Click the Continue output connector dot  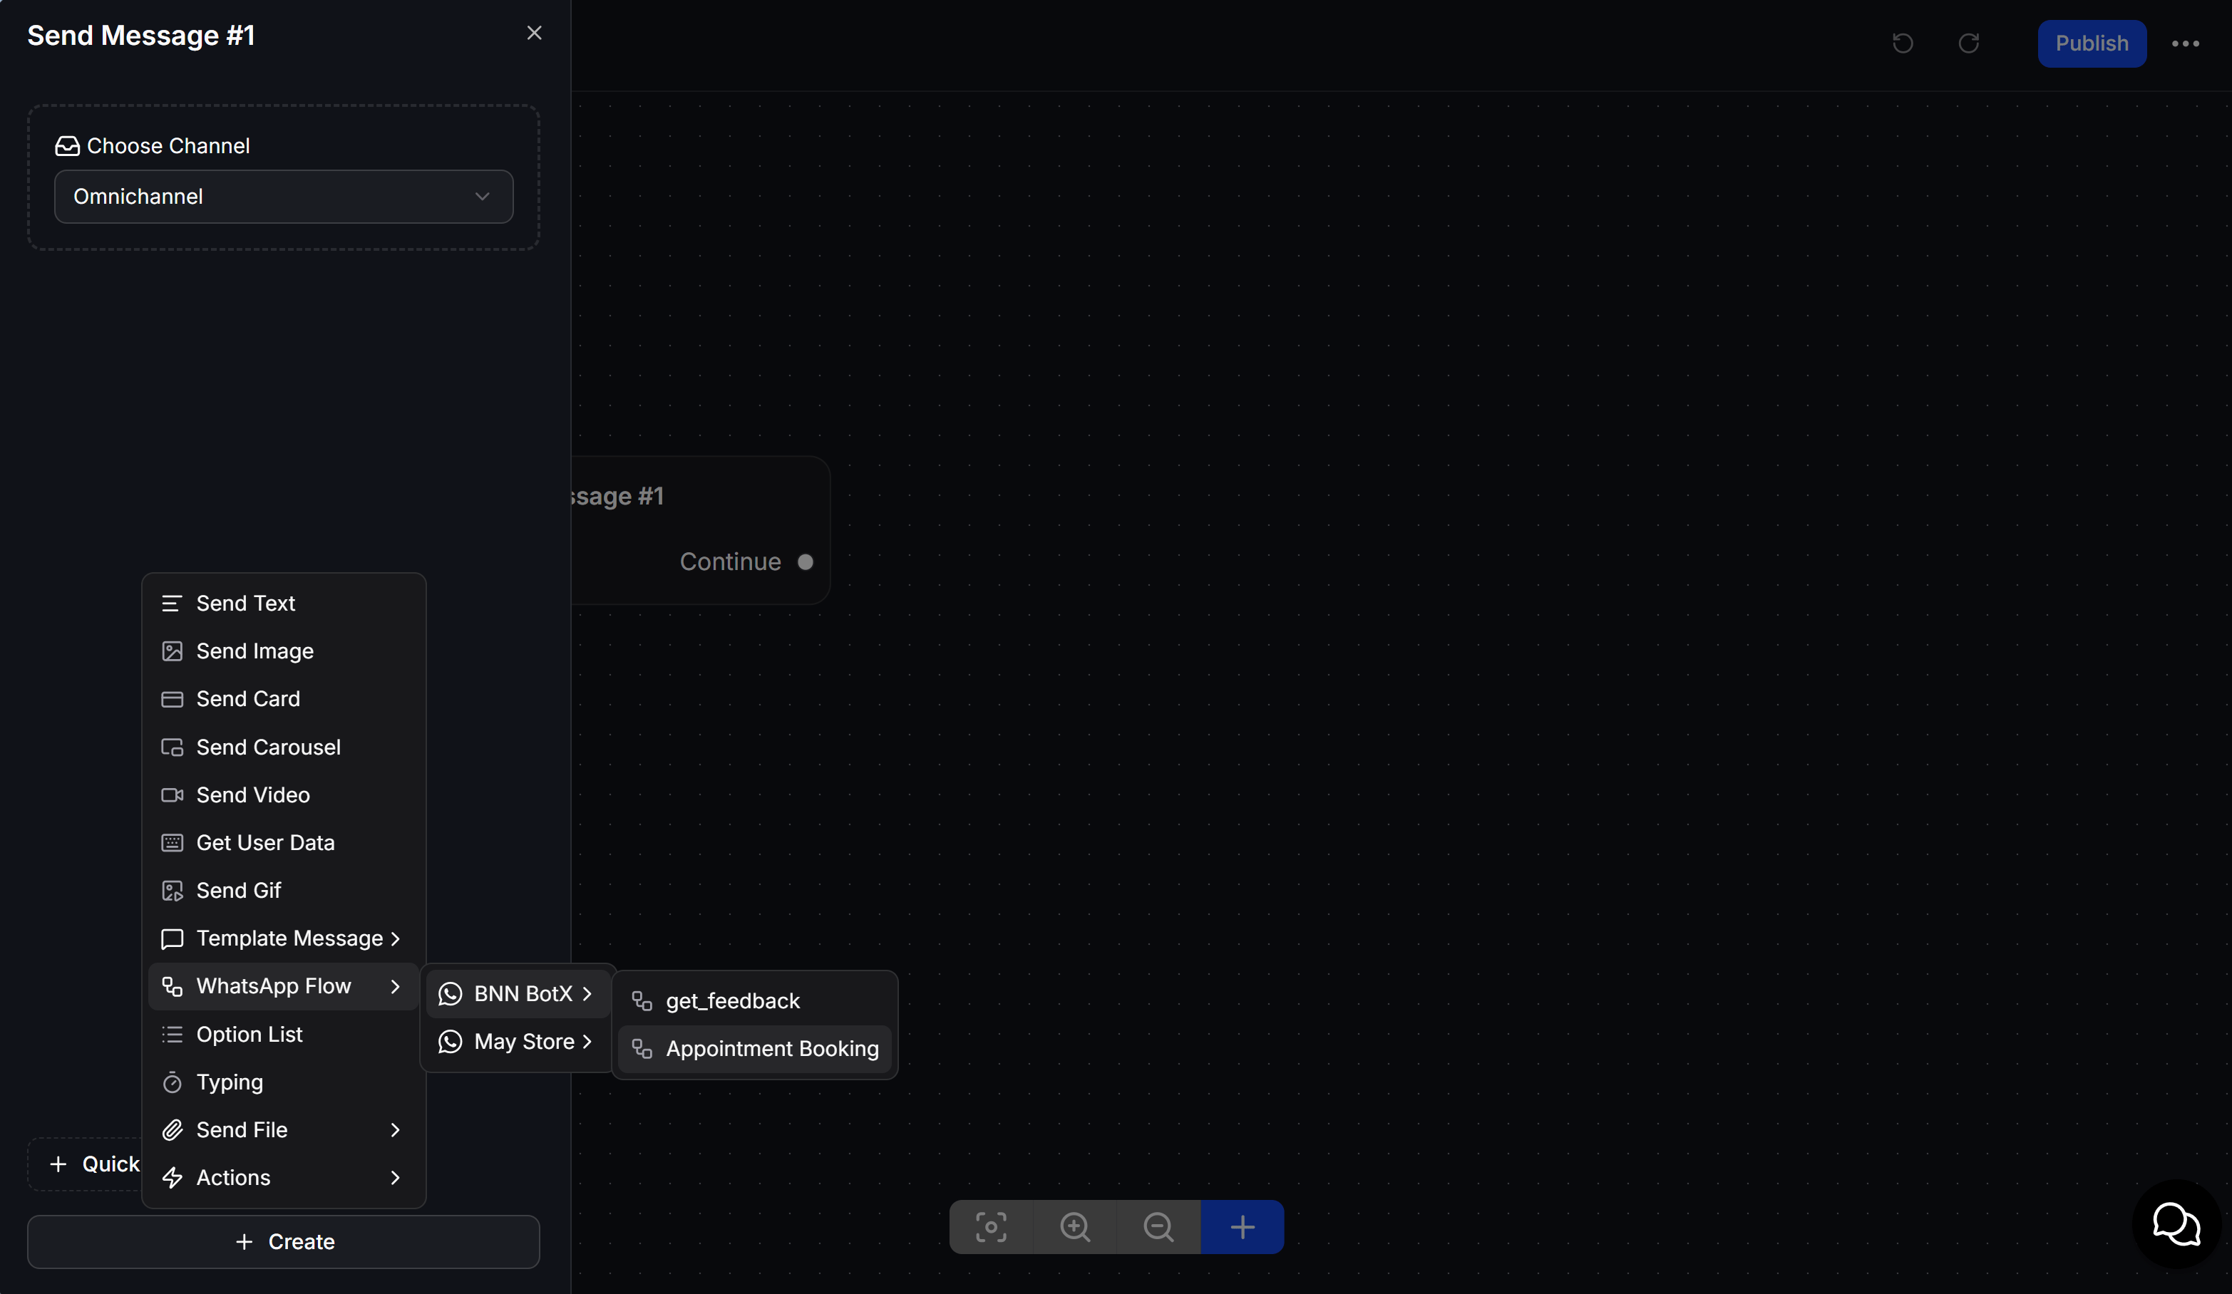point(805,561)
